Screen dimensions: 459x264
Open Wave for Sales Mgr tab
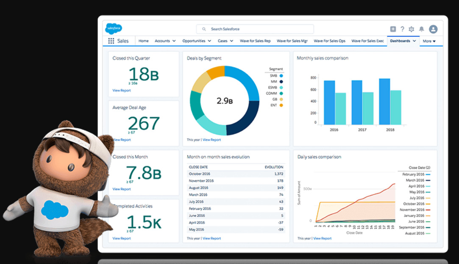click(292, 41)
